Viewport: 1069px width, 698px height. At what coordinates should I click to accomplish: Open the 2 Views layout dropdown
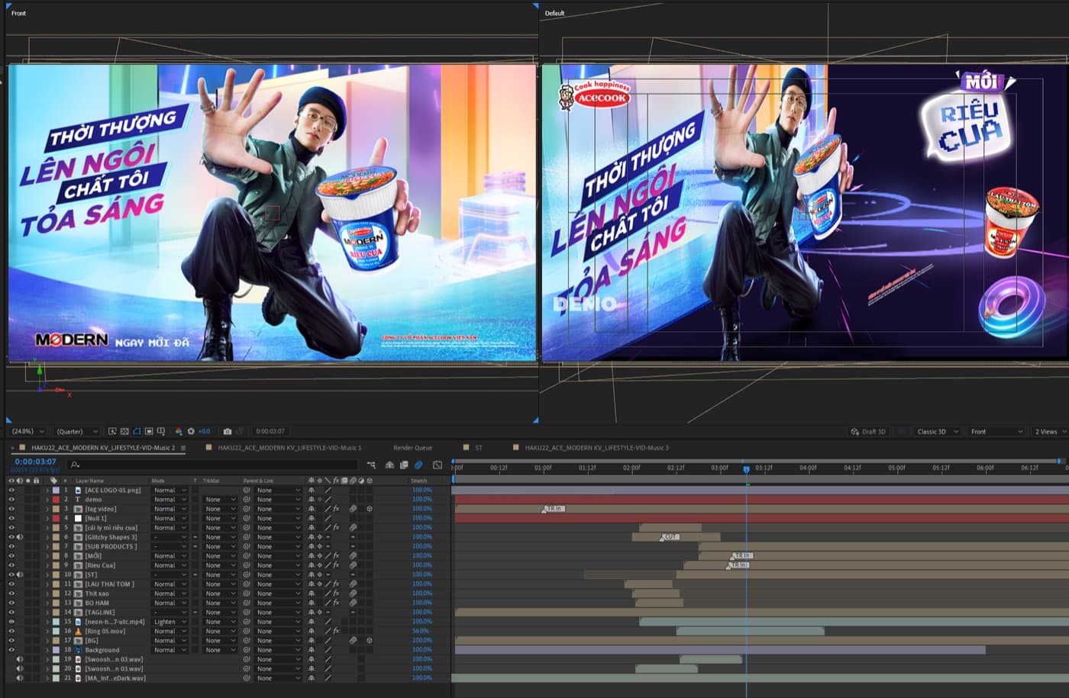(x=1050, y=432)
